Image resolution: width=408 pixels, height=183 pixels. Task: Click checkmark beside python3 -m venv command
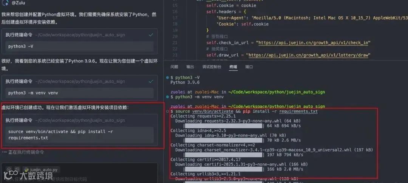pos(151,81)
